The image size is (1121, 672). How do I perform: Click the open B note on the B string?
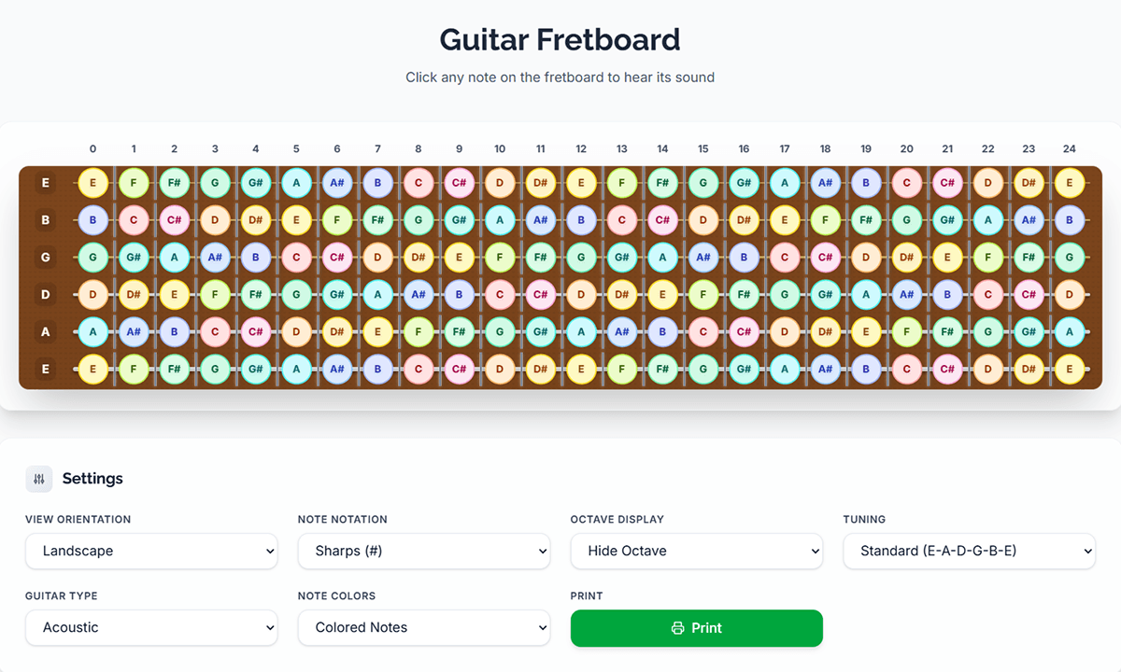[92, 220]
